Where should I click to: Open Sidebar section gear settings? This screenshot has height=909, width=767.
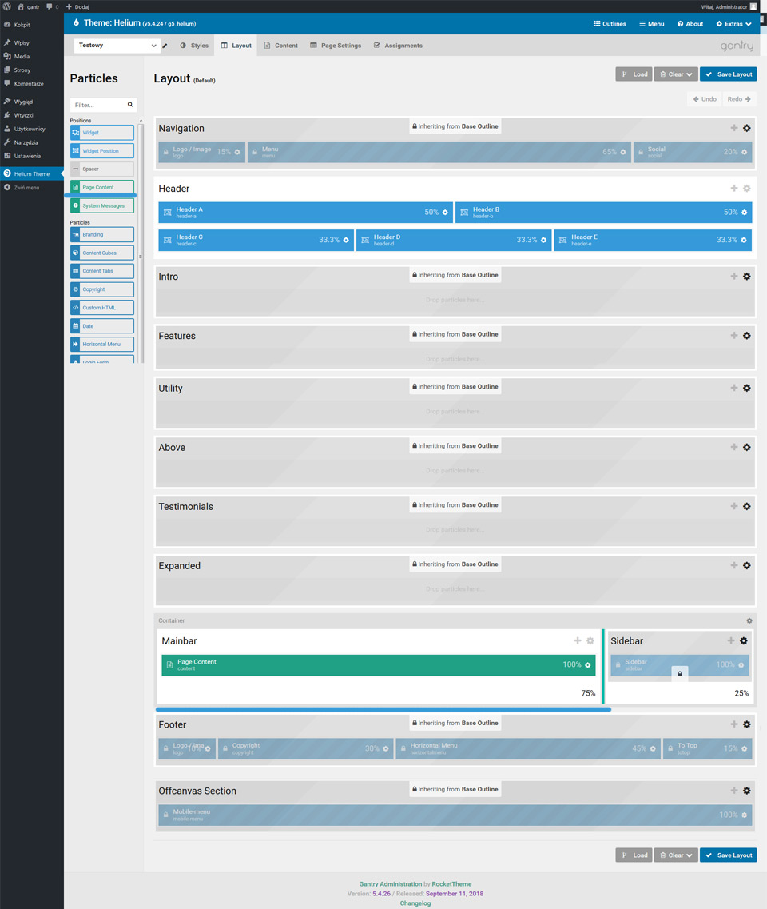tap(744, 640)
